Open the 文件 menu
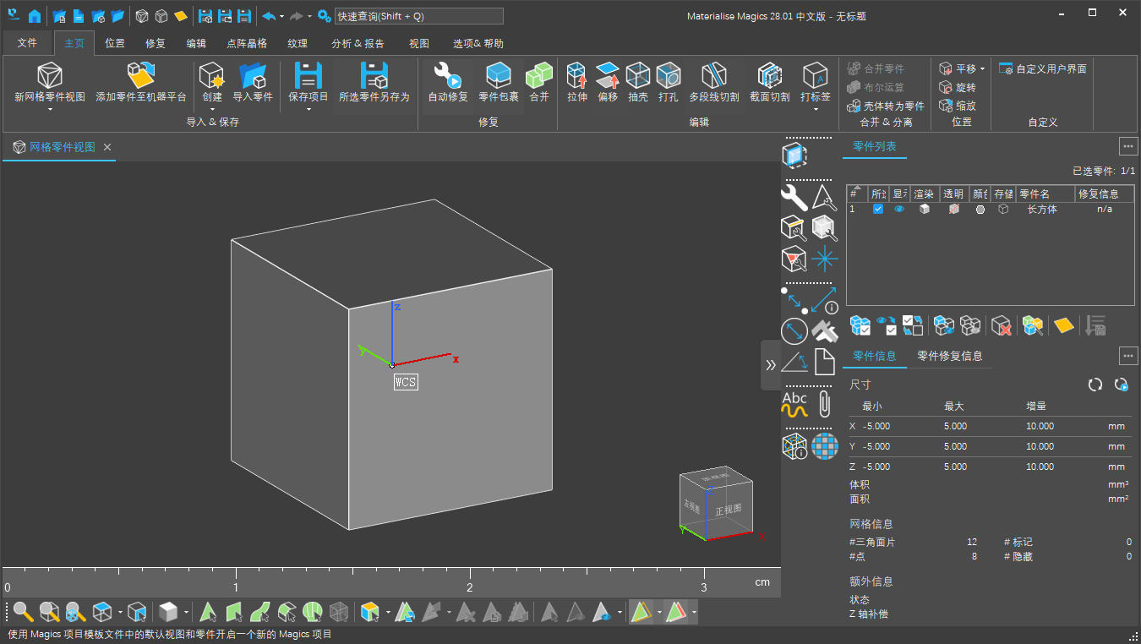The width and height of the screenshot is (1141, 644). click(27, 43)
